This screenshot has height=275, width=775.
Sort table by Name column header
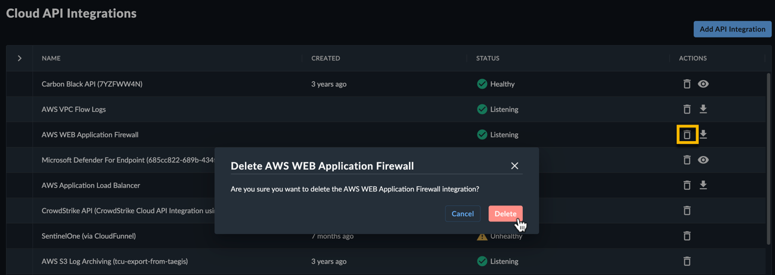click(51, 58)
